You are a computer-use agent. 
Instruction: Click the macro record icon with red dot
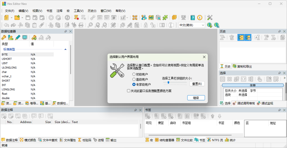tap(76, 18)
